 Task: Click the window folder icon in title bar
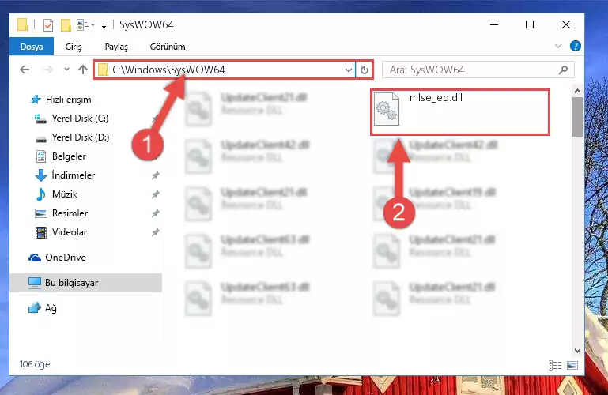[22, 24]
